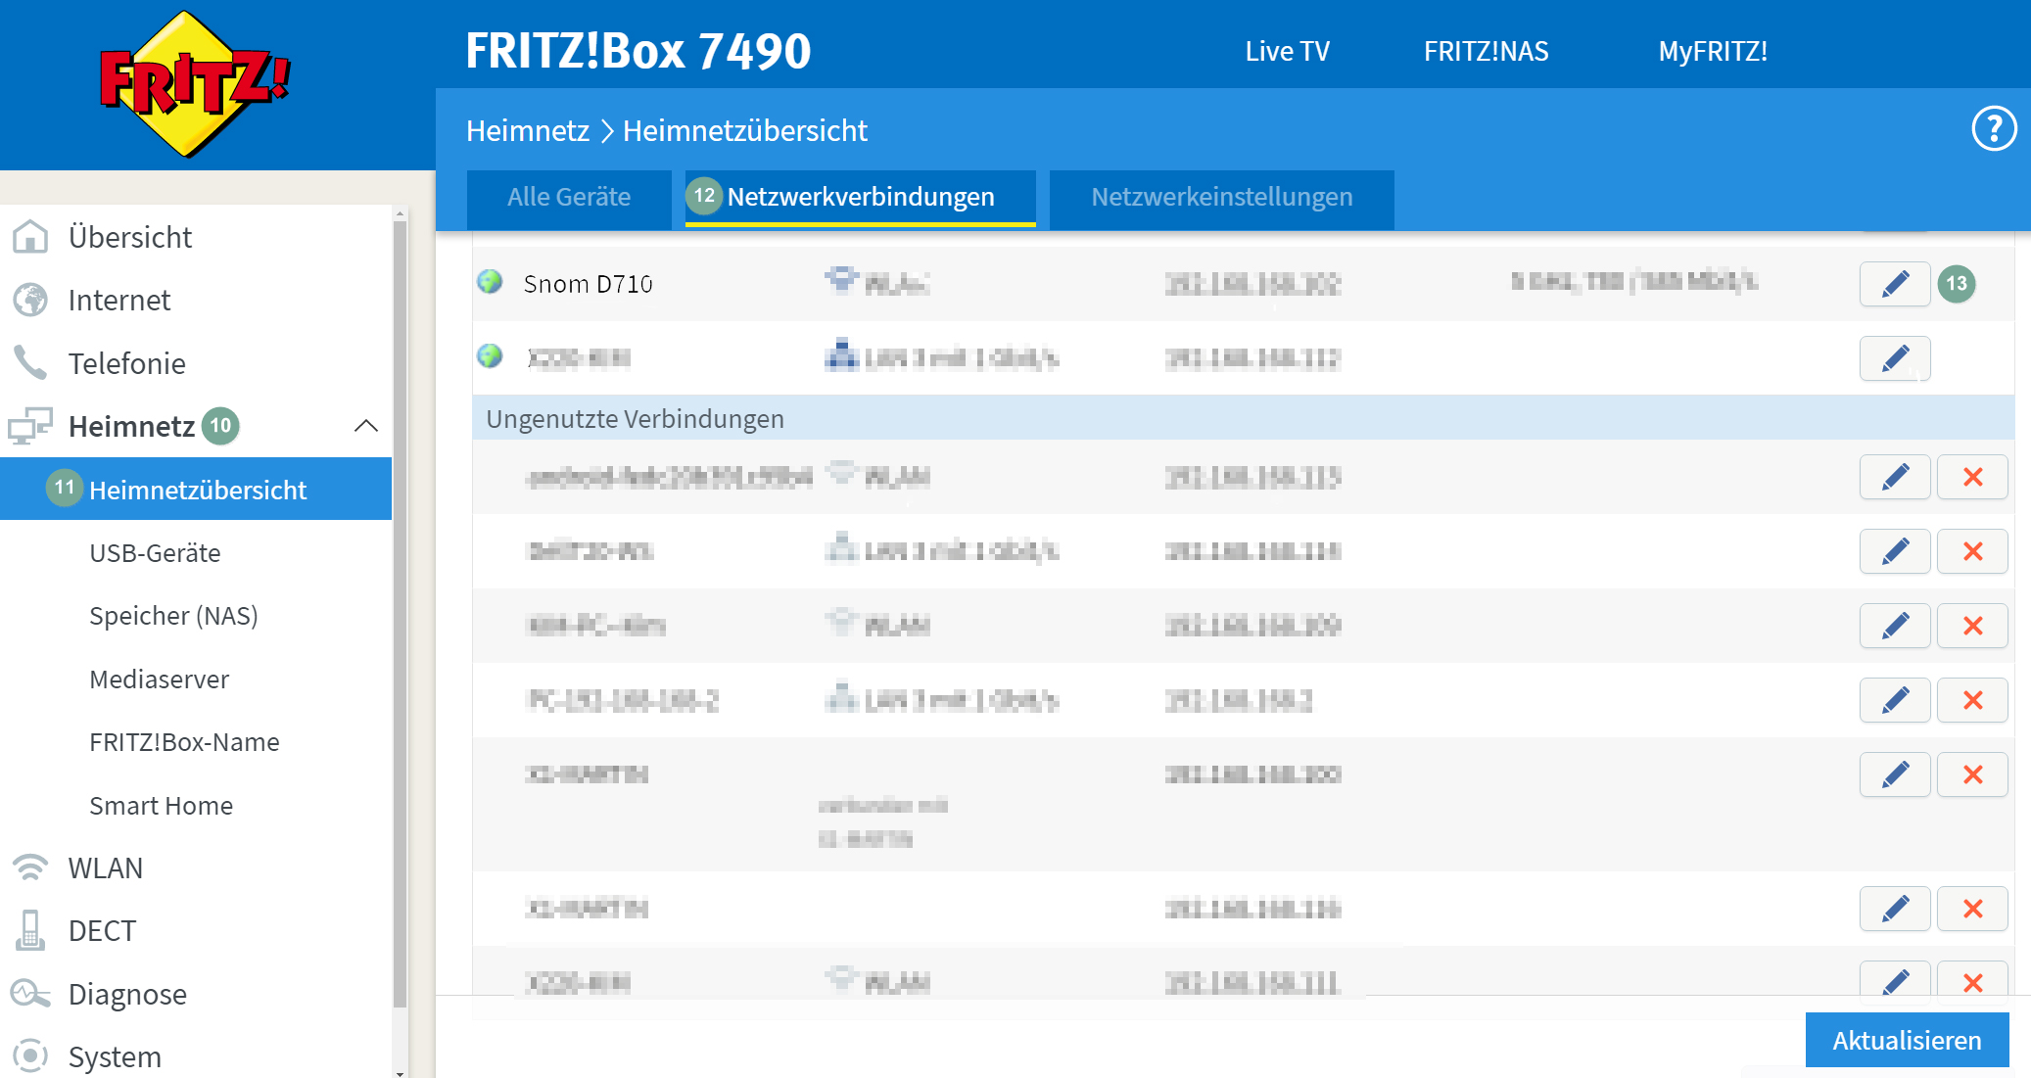Select the Netzwerkverbindungen tab
Image resolution: width=2031 pixels, height=1078 pixels.
(860, 197)
